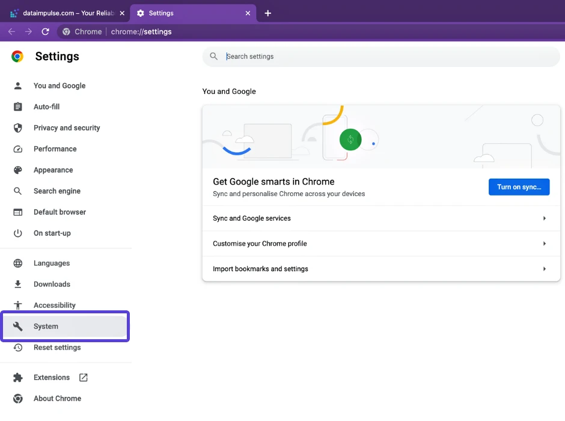Image resolution: width=565 pixels, height=421 pixels.
Task: Click the Settings page title
Action: (x=57, y=57)
